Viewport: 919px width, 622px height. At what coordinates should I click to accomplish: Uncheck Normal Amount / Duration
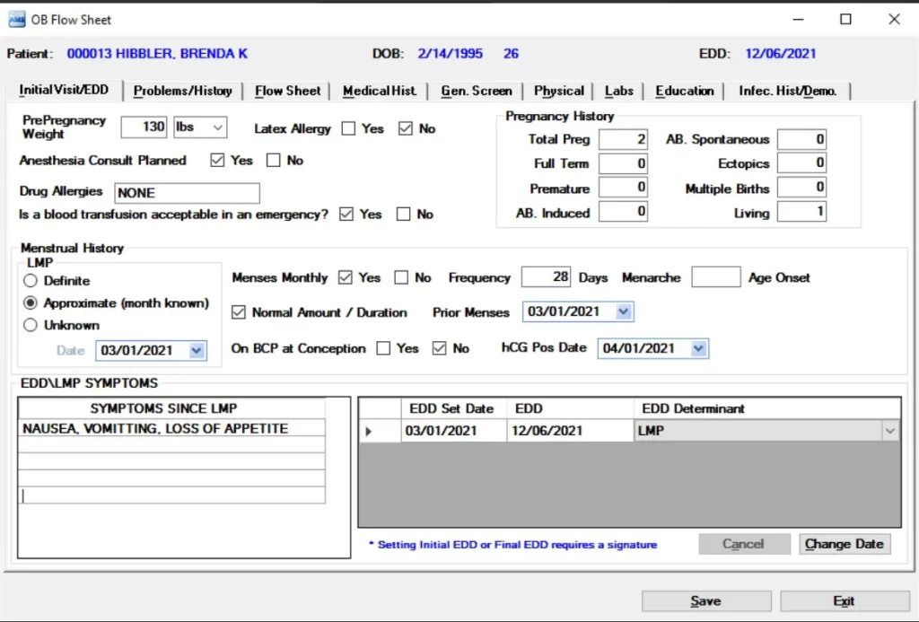pyautogui.click(x=239, y=311)
